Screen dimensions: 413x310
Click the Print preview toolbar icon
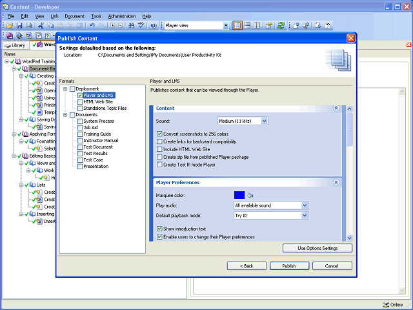[29, 26]
